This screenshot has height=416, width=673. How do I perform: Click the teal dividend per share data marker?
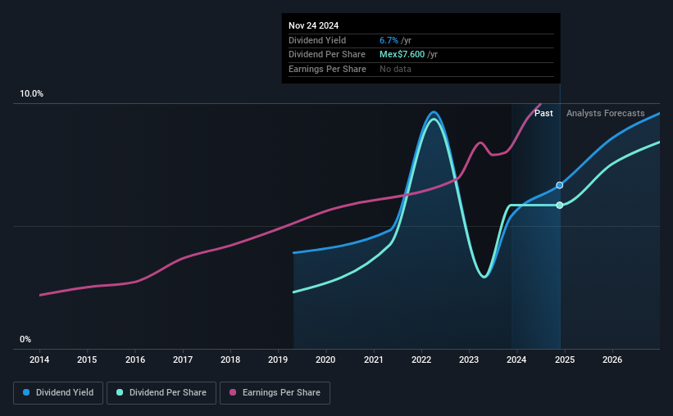coord(560,206)
